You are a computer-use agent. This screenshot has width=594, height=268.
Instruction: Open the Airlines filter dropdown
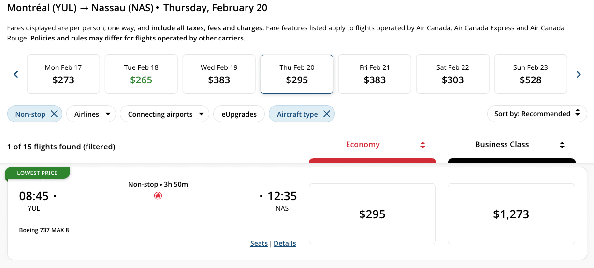(92, 114)
